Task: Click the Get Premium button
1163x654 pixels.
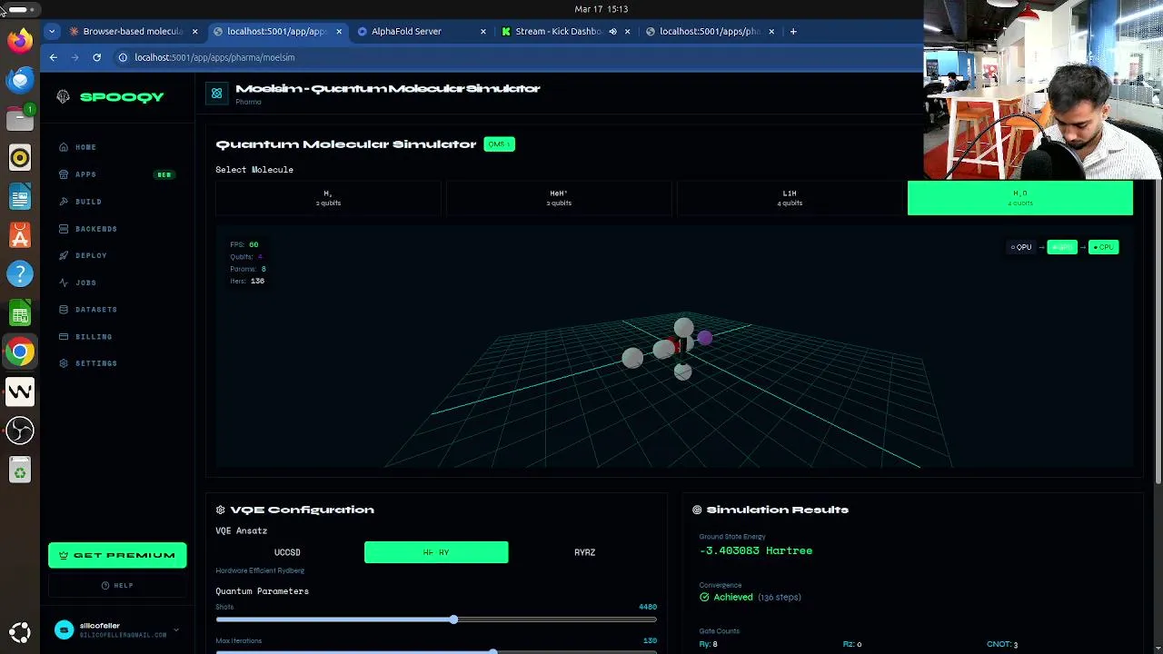Action: 117,555
